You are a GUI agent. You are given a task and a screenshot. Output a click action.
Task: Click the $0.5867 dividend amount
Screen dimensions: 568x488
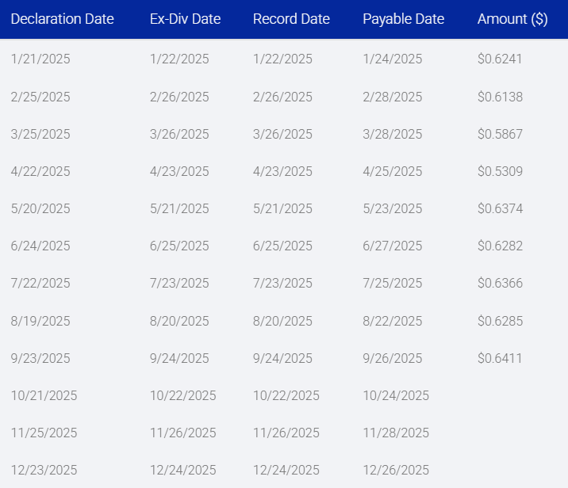(500, 134)
